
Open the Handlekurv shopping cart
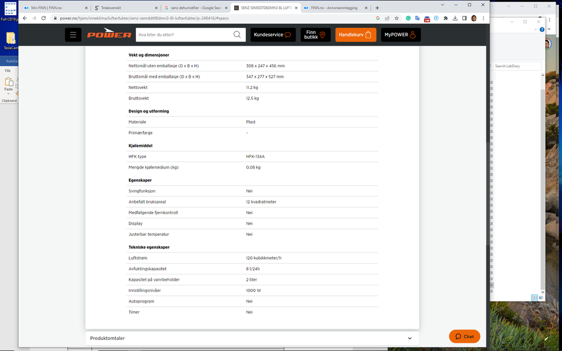point(355,35)
